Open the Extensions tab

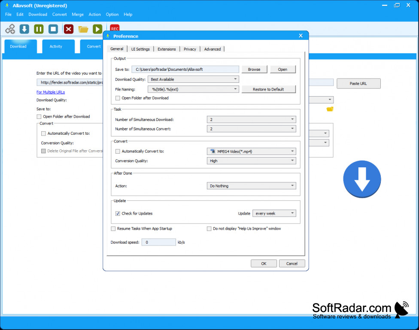pos(167,49)
